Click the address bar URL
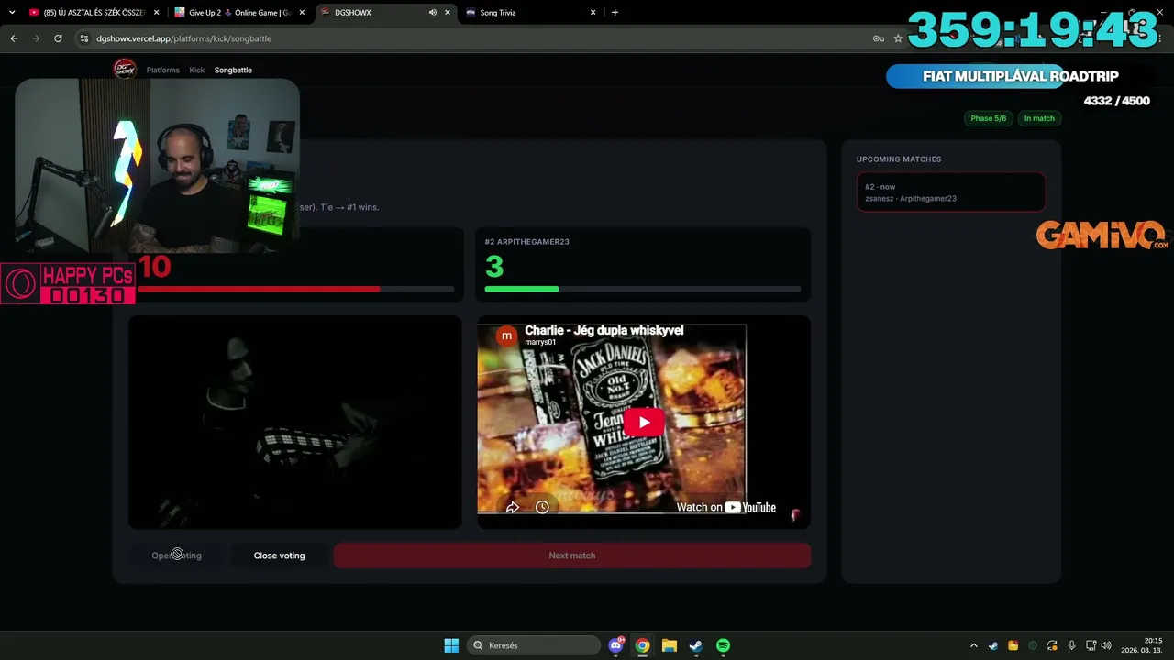This screenshot has width=1174, height=660. tap(183, 38)
